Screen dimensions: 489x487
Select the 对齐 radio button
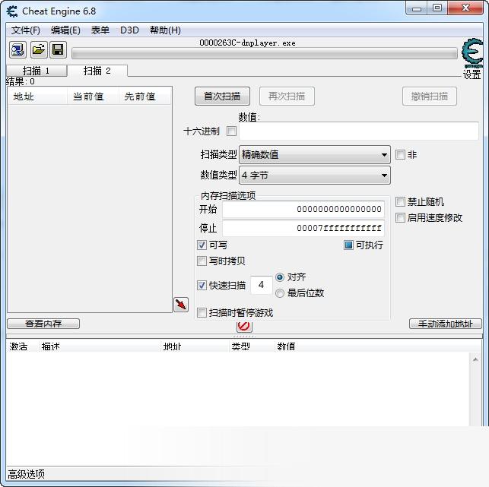pyautogui.click(x=280, y=277)
